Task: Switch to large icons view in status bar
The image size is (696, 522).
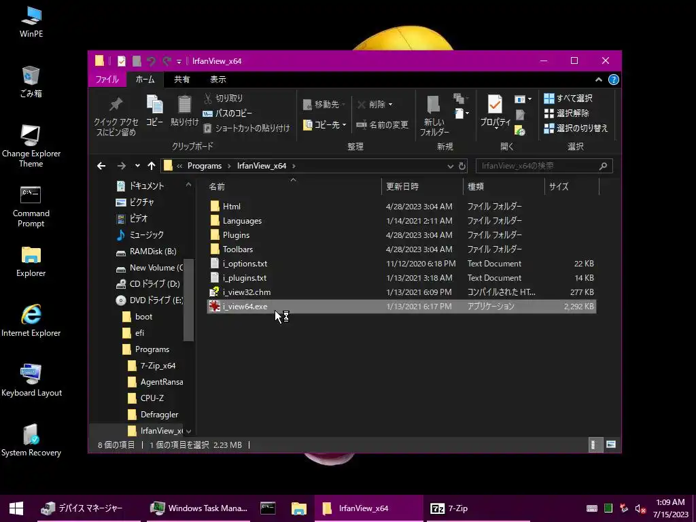Action: [x=611, y=445]
